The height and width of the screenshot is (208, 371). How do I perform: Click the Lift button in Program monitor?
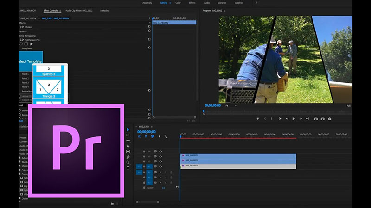tap(316, 119)
